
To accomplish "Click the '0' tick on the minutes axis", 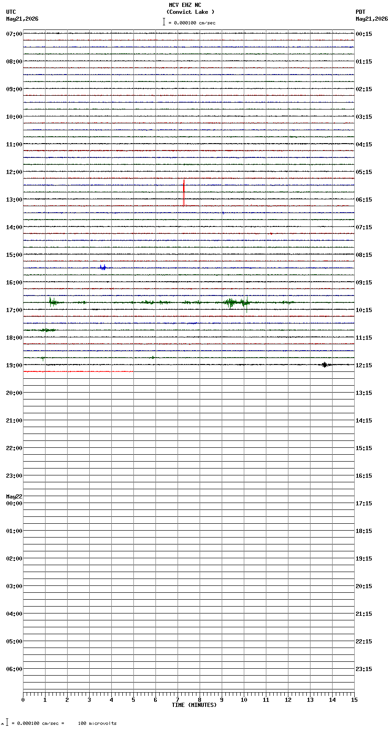I will pyautogui.click(x=23, y=700).
